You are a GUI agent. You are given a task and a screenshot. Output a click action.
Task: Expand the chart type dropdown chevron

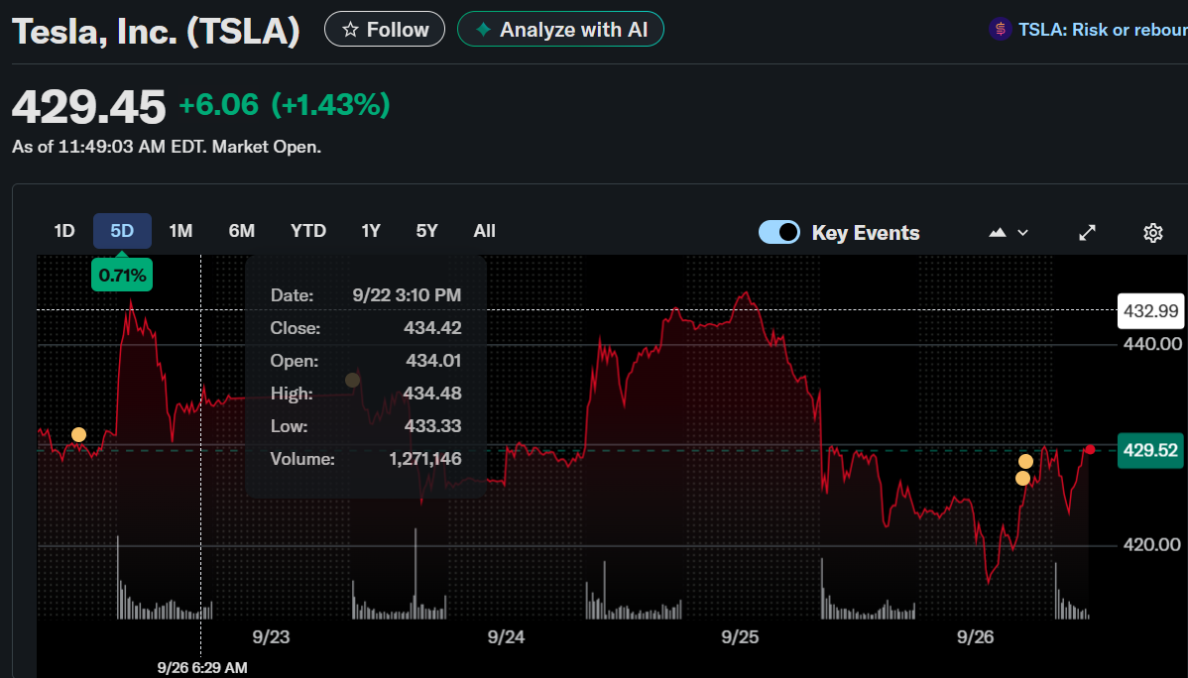pos(1022,233)
